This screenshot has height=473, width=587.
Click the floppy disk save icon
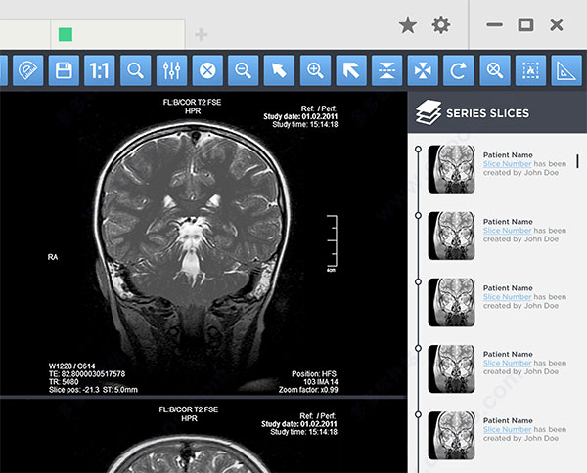pyautogui.click(x=64, y=70)
